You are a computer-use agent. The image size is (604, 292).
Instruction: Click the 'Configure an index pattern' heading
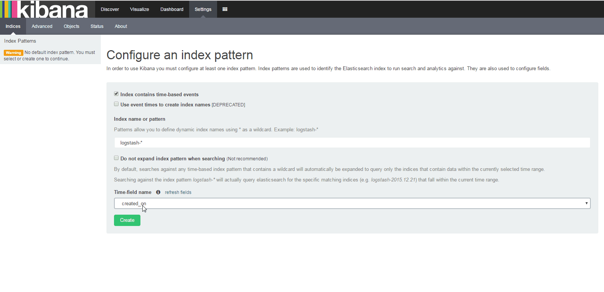tap(180, 55)
